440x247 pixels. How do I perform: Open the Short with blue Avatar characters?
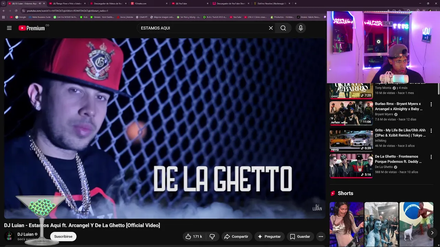[381, 224]
